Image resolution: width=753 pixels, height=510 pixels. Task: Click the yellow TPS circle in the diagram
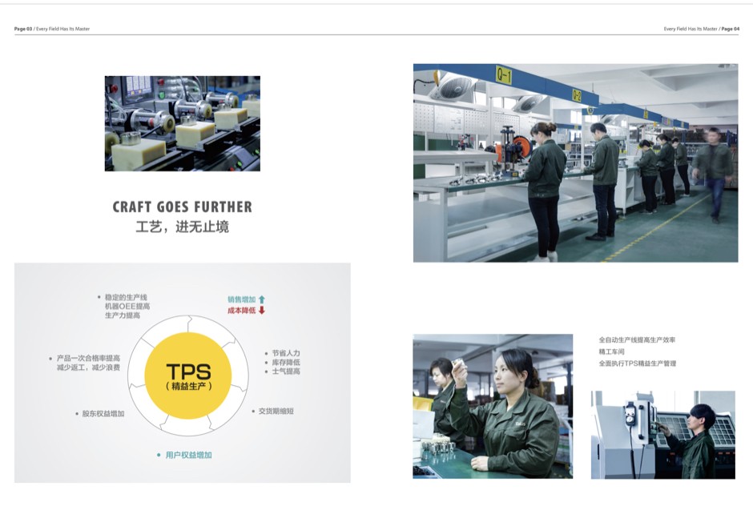tap(188, 375)
